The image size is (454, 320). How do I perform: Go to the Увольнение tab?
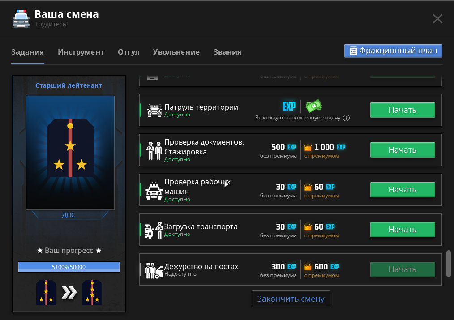(176, 52)
